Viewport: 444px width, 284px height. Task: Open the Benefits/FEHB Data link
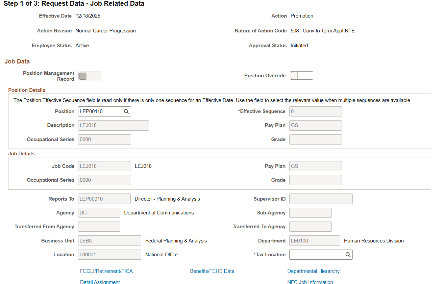[x=212, y=271]
